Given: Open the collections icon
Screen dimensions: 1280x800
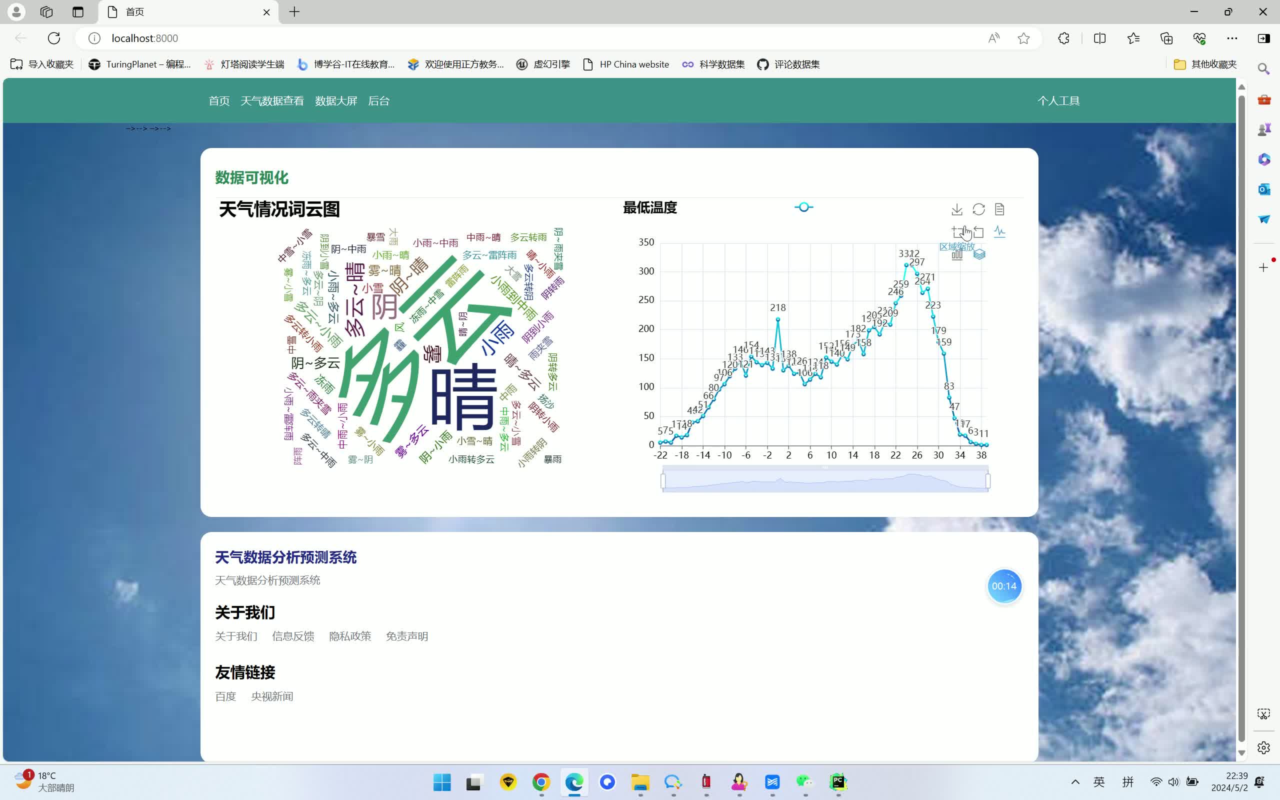Looking at the screenshot, I should click(1166, 38).
